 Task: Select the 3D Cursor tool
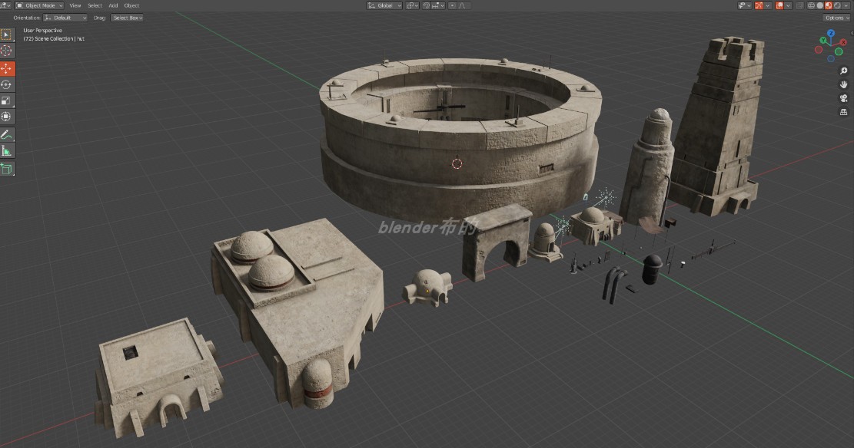pyautogui.click(x=7, y=50)
